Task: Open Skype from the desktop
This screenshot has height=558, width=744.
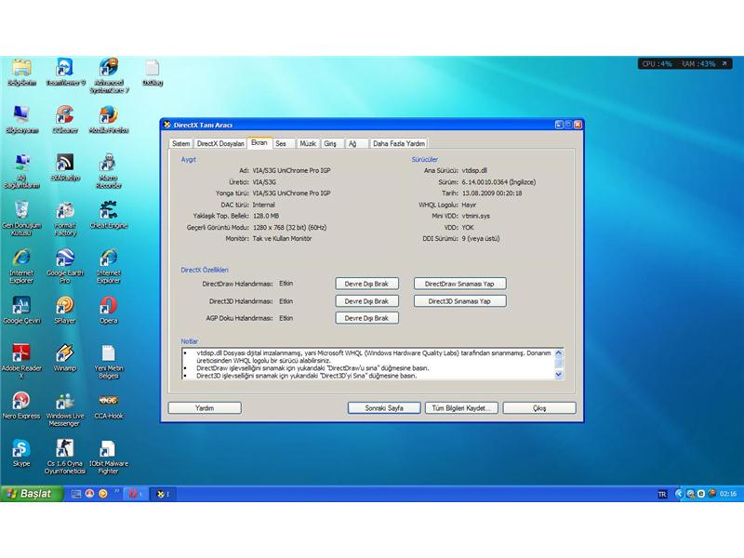Action: 21,453
